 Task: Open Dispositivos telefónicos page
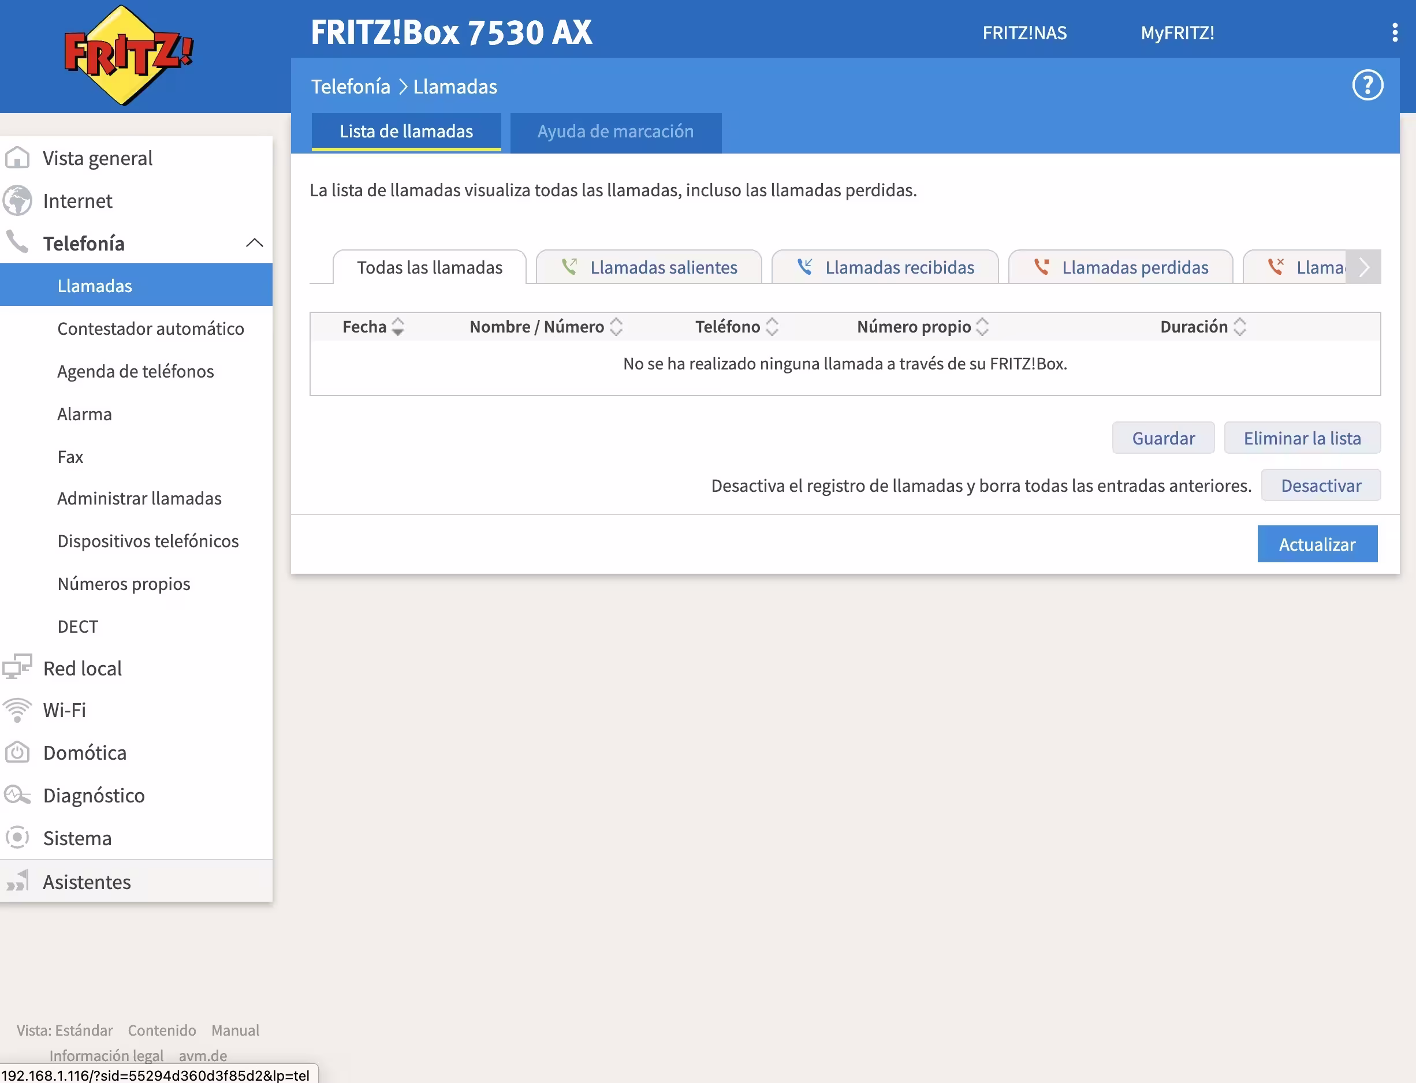148,541
